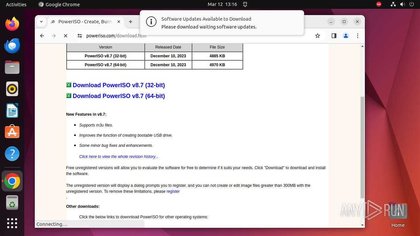
Task: Click the "Supports m3u files." bullet
Action: (96, 125)
